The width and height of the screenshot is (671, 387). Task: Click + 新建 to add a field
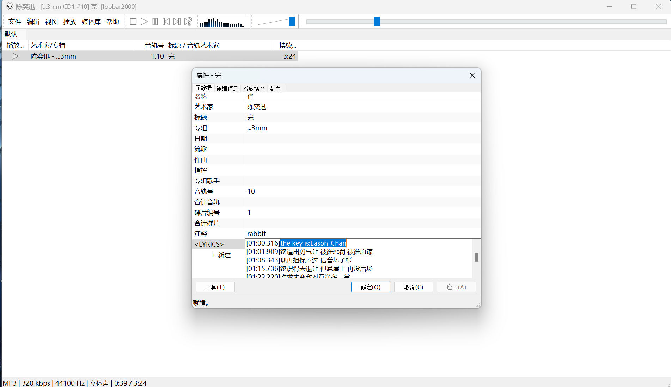coord(221,255)
